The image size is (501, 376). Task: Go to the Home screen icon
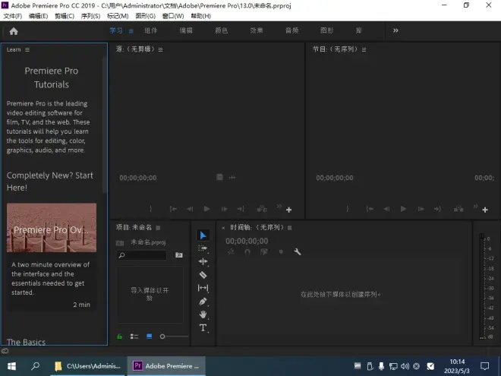pyautogui.click(x=14, y=31)
